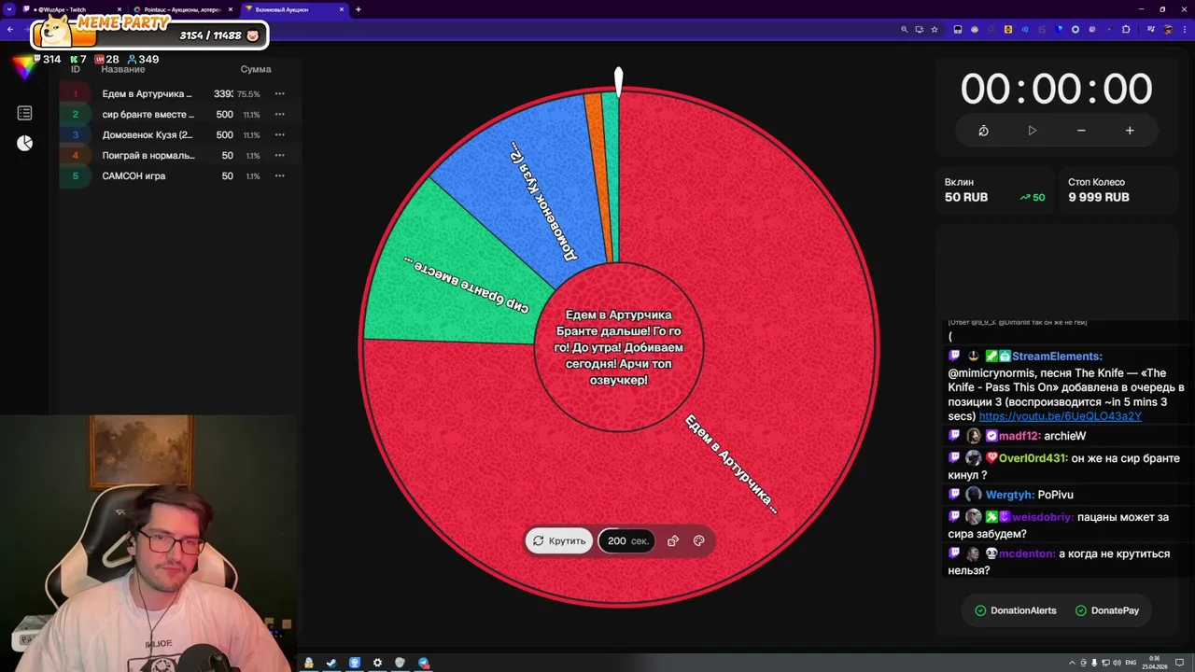This screenshot has height=672, width=1195.
Task: Open the browser profile avatar
Action: pyautogui.click(x=1168, y=29)
